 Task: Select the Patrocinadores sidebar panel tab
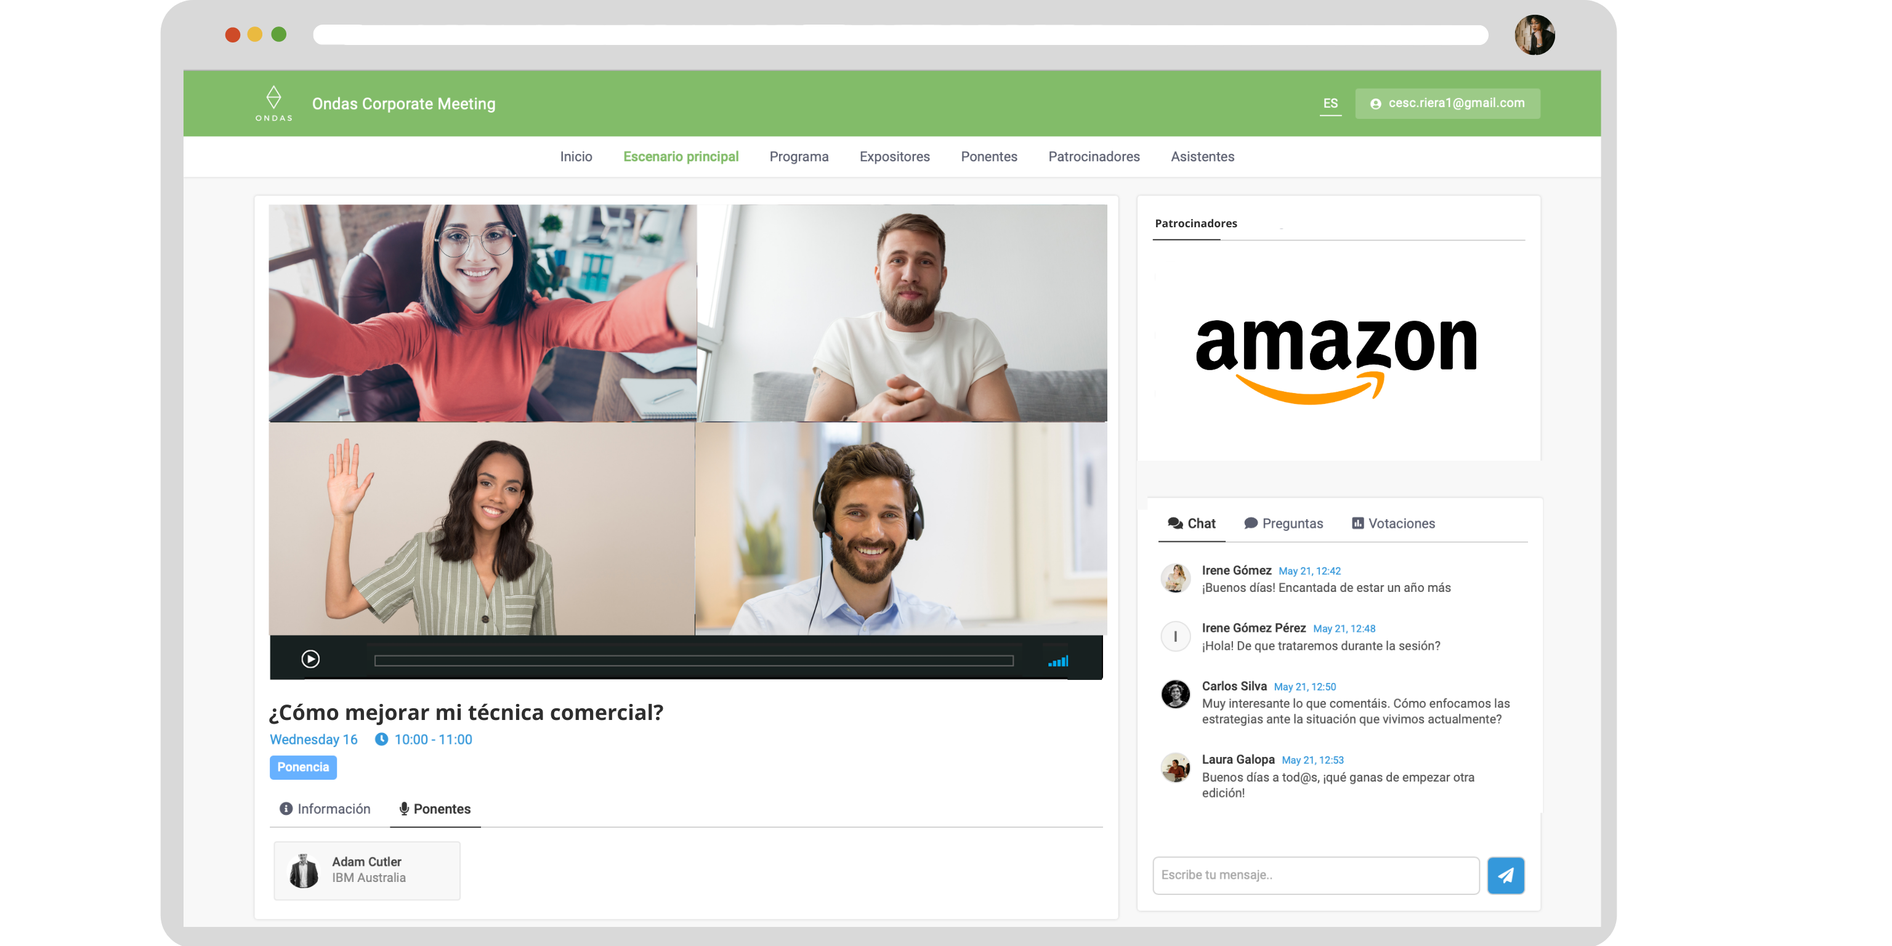tap(1195, 224)
